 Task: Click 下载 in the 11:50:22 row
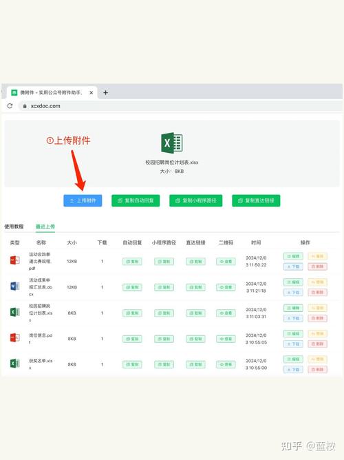(293, 266)
